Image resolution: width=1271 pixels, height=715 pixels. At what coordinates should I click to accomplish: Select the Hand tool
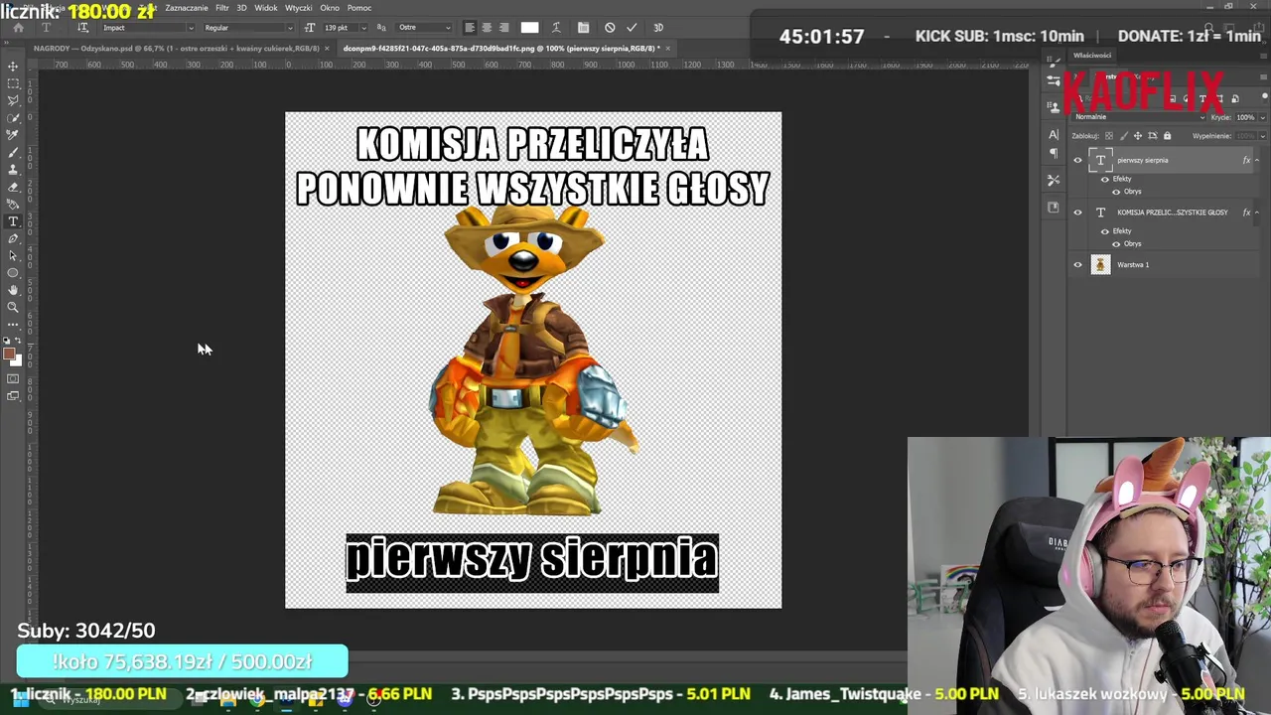[x=13, y=289]
